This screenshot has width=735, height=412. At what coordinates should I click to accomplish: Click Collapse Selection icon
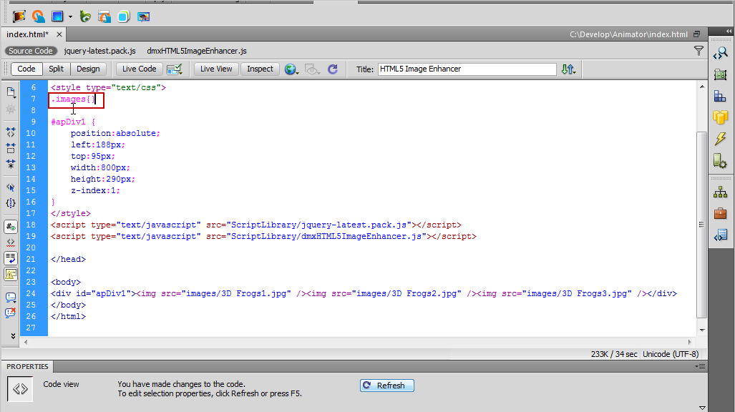pyautogui.click(x=11, y=148)
